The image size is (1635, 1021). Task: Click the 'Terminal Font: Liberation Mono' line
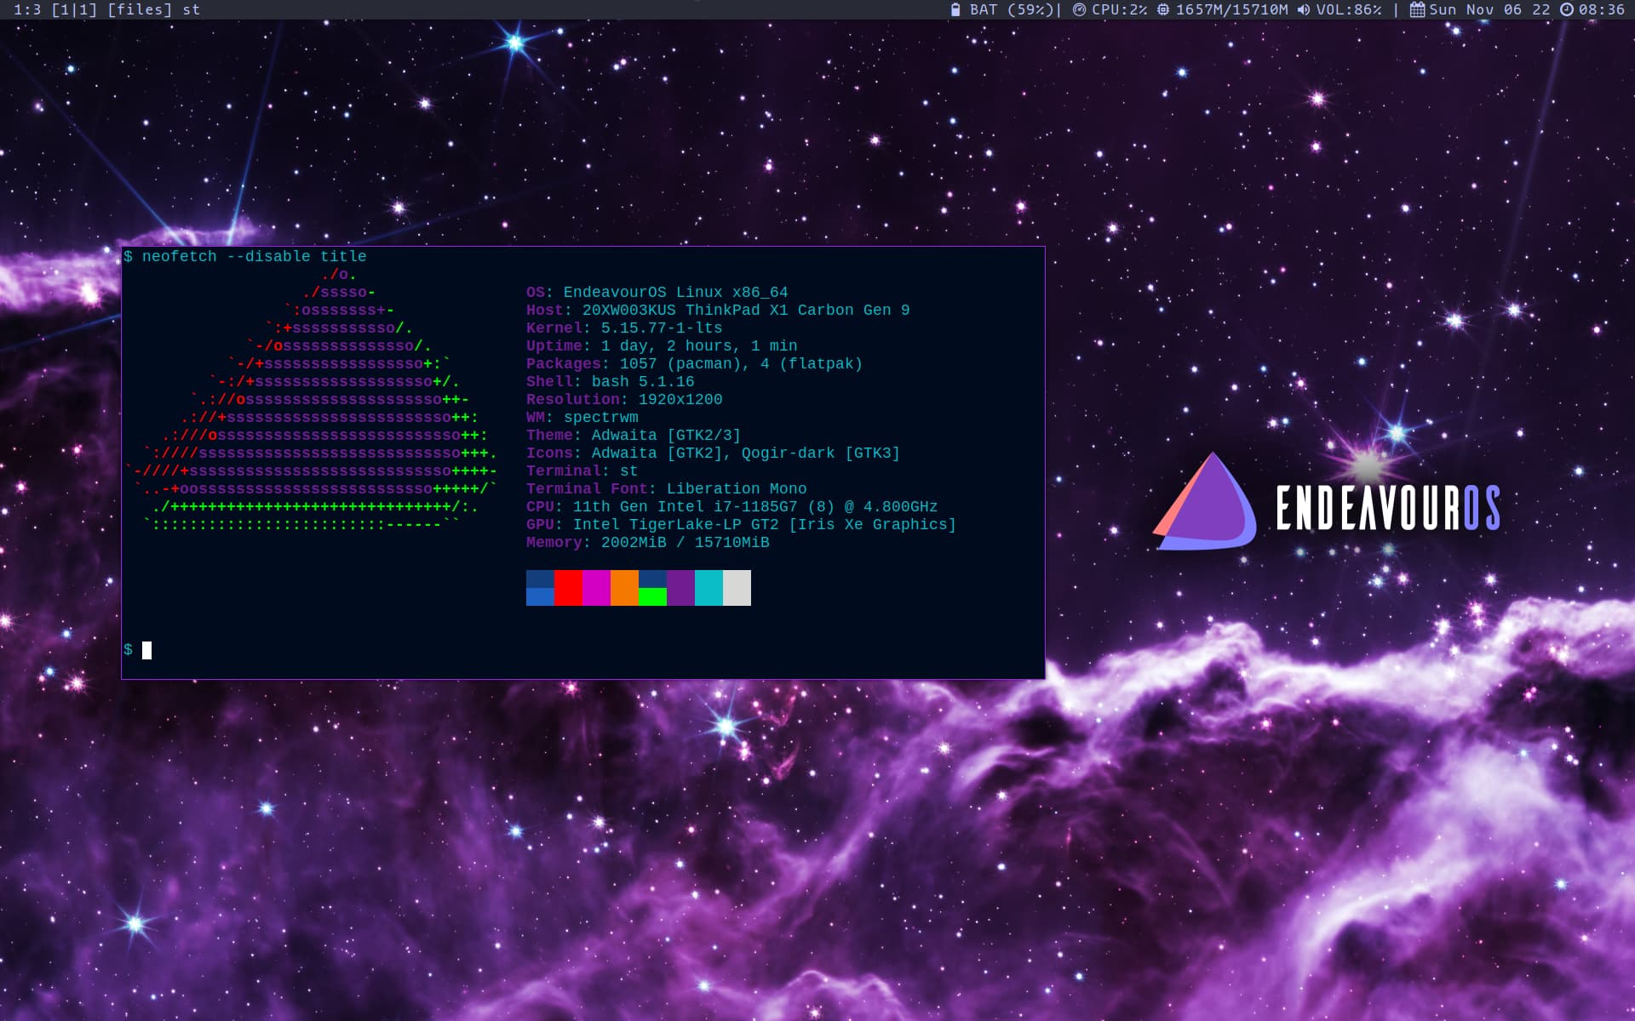tap(666, 488)
